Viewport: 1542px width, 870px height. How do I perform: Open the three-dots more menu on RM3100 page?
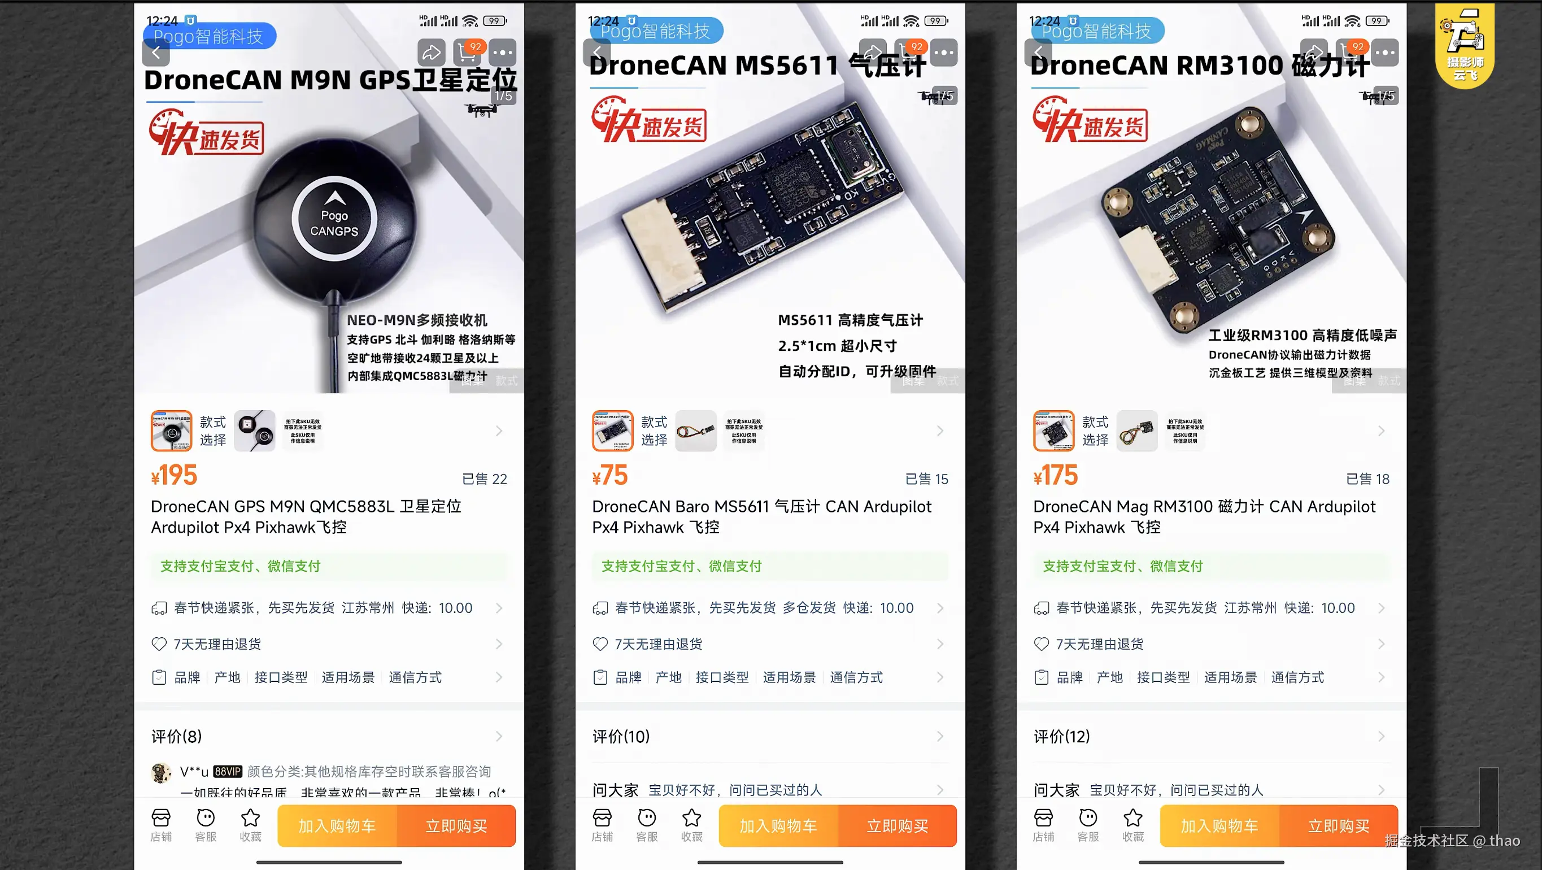point(1384,53)
